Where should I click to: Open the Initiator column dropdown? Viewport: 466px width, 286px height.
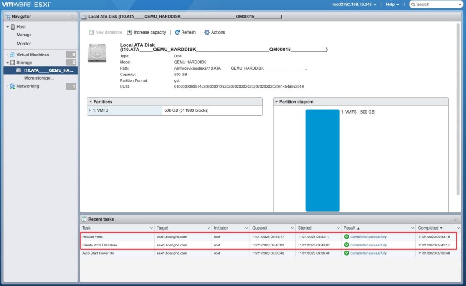pos(246,228)
